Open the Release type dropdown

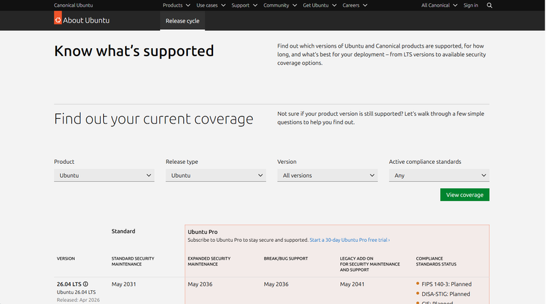(216, 175)
